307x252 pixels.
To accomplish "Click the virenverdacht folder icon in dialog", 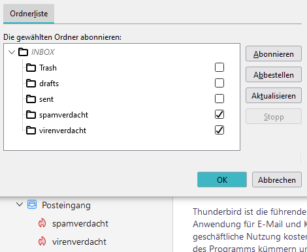I will click(x=31, y=131).
